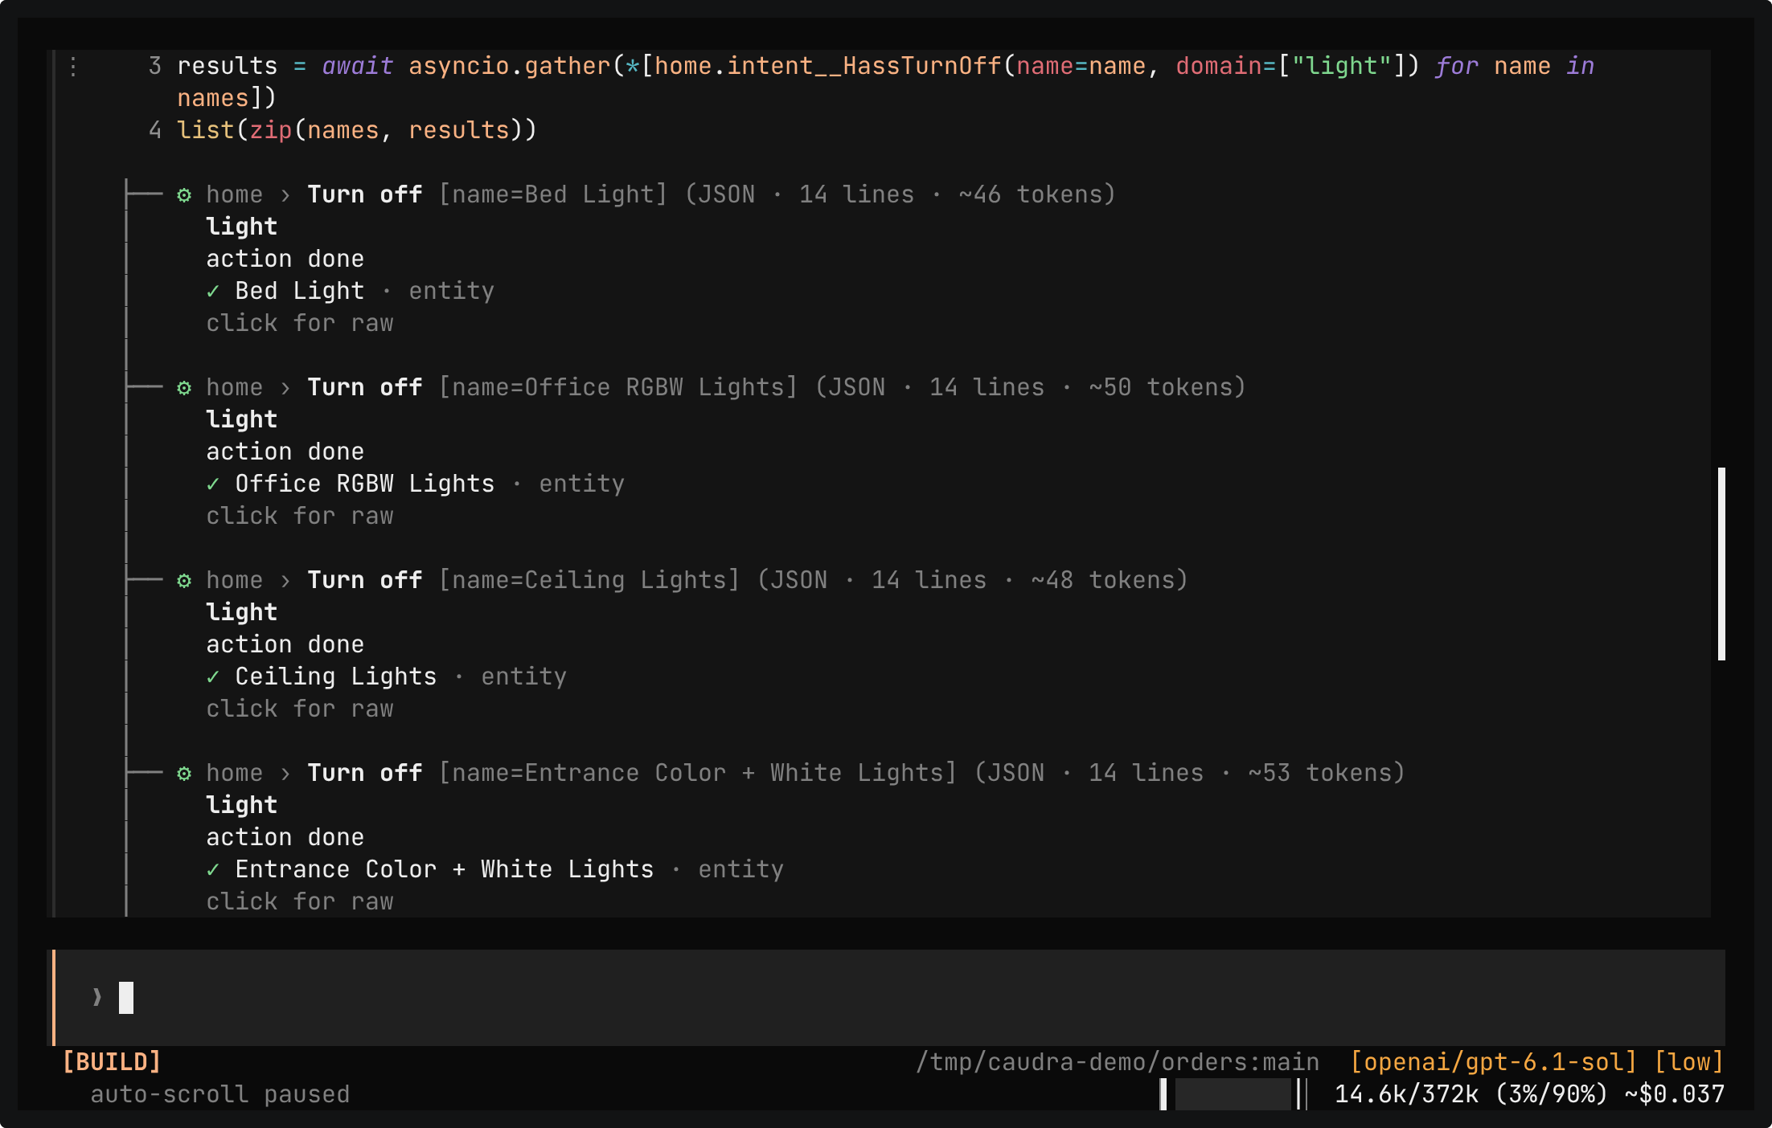Click the Entrance Color + White Lights entity name
Image resolution: width=1772 pixels, height=1128 pixels.
[445, 869]
